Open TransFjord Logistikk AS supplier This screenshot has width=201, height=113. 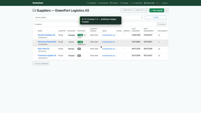click(47, 56)
